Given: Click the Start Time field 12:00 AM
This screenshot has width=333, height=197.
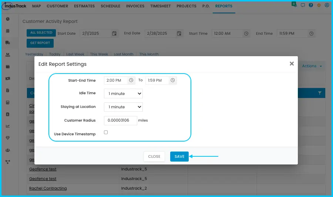Looking at the screenshot, I should [227, 34].
